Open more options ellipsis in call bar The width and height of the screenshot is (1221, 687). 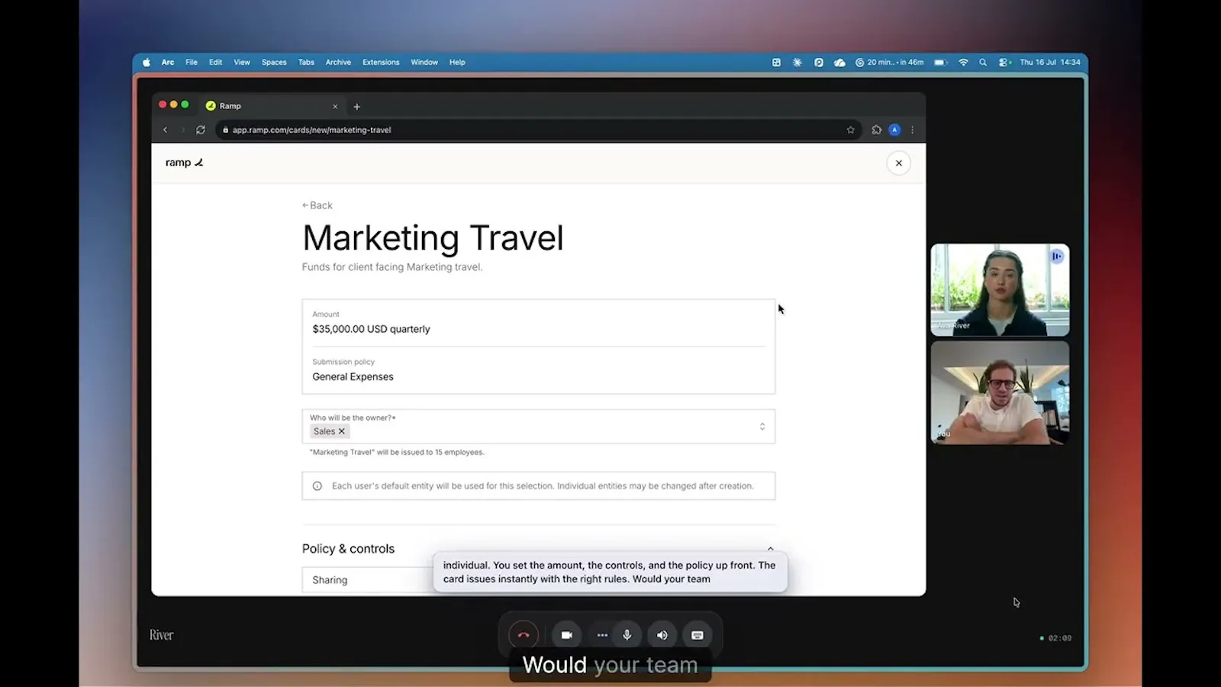pyautogui.click(x=602, y=635)
